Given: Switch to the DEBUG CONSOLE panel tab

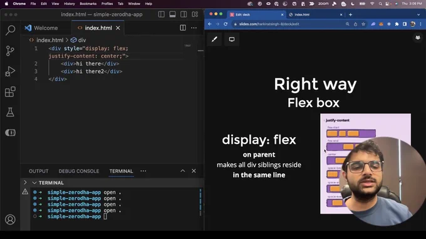Looking at the screenshot, I should 79,171.
